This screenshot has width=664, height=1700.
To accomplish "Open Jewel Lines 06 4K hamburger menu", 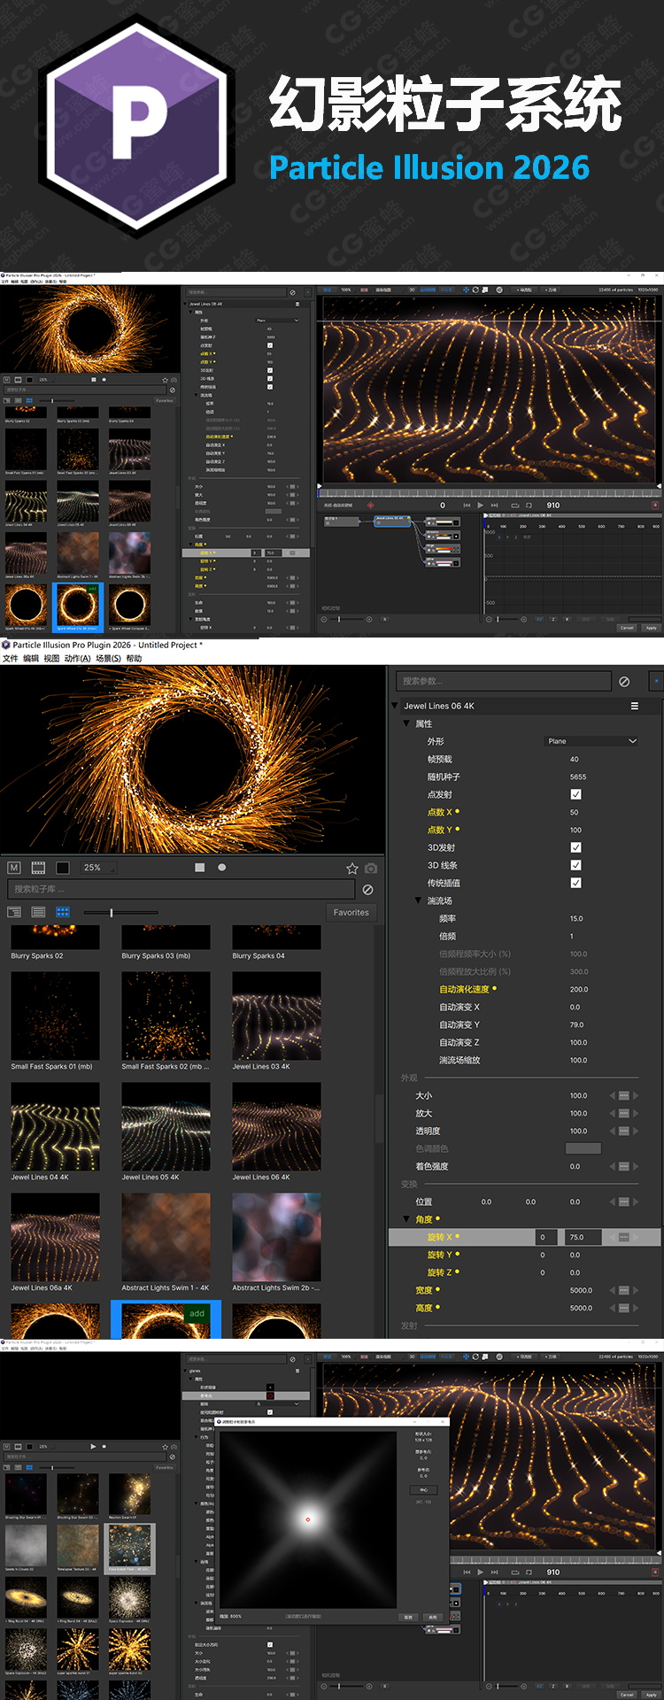I will click(x=634, y=706).
